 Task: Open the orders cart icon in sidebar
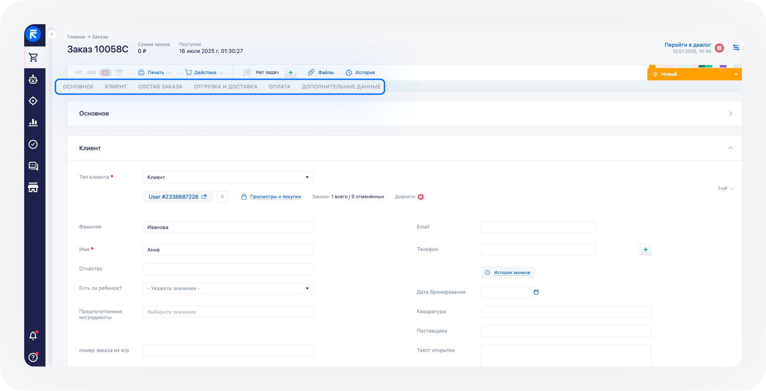point(34,57)
